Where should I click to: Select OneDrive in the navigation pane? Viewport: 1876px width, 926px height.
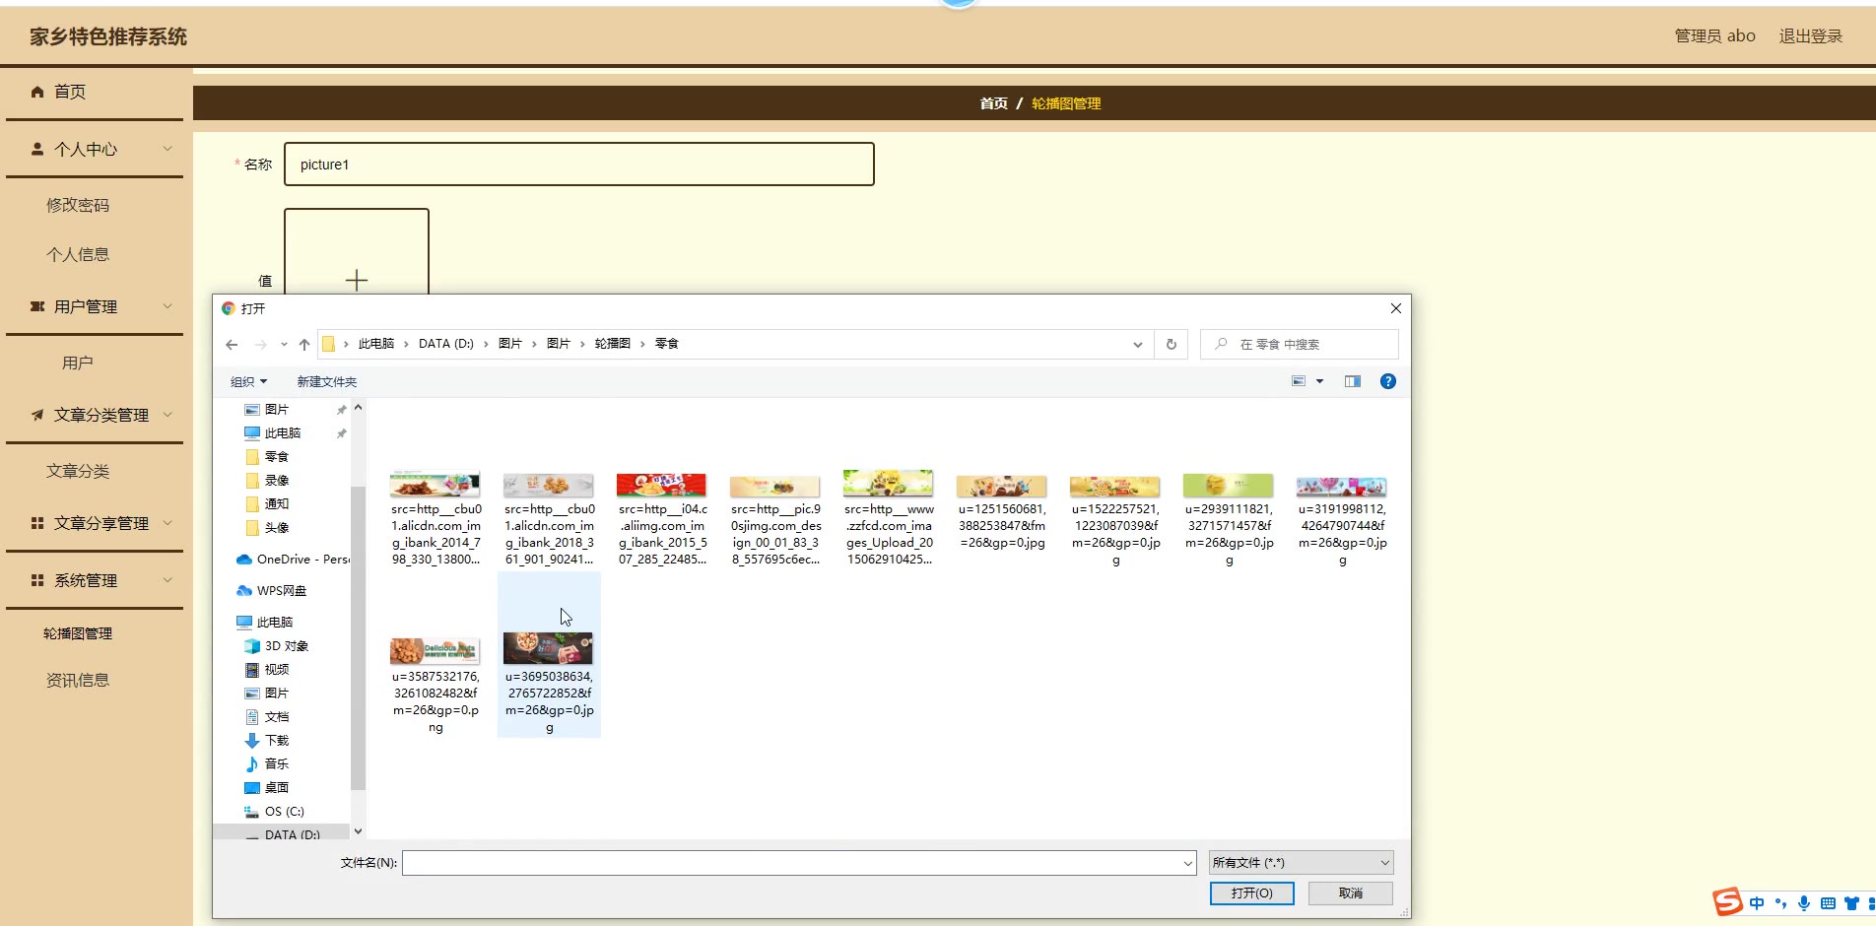click(294, 559)
